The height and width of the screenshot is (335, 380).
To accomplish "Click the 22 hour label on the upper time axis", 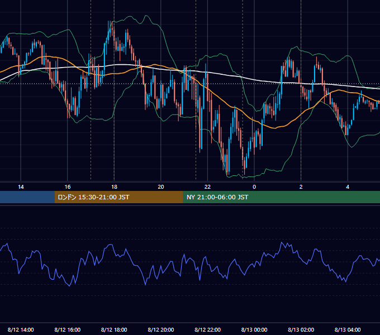I will [x=207, y=187].
